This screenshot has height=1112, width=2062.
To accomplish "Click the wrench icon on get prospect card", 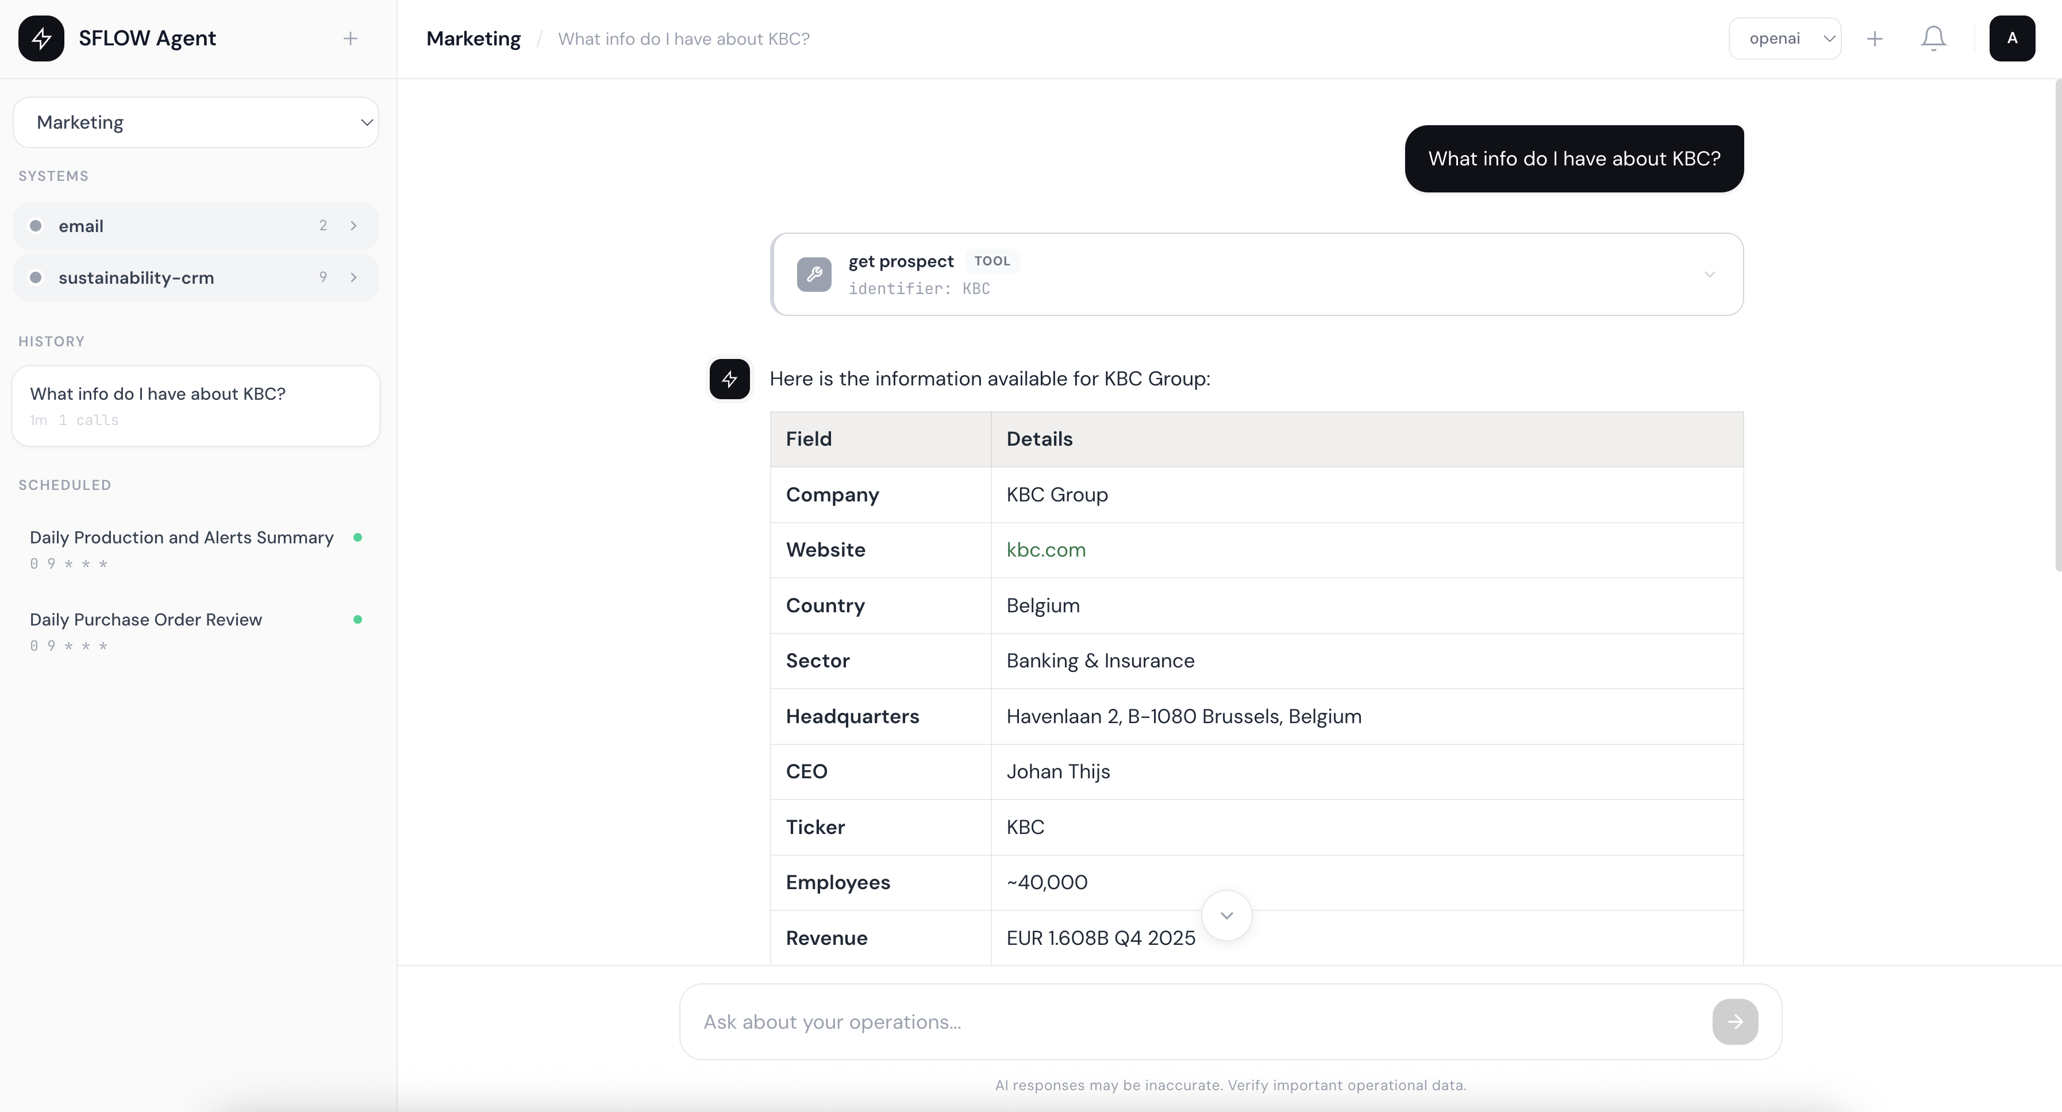I will pos(814,273).
